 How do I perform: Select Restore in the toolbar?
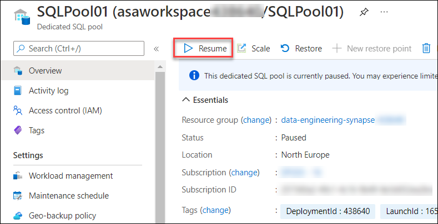pos(301,49)
